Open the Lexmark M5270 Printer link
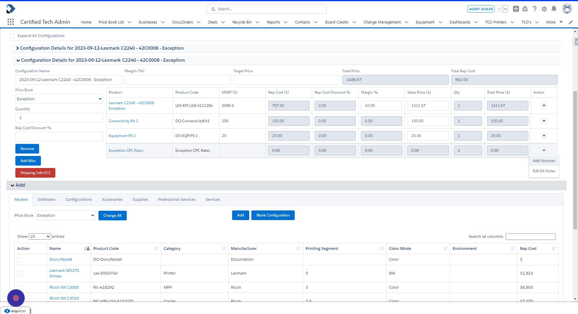The image size is (578, 314). pos(64,273)
